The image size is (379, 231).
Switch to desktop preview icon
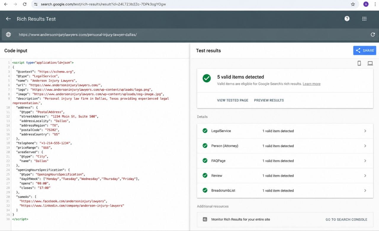(x=370, y=63)
